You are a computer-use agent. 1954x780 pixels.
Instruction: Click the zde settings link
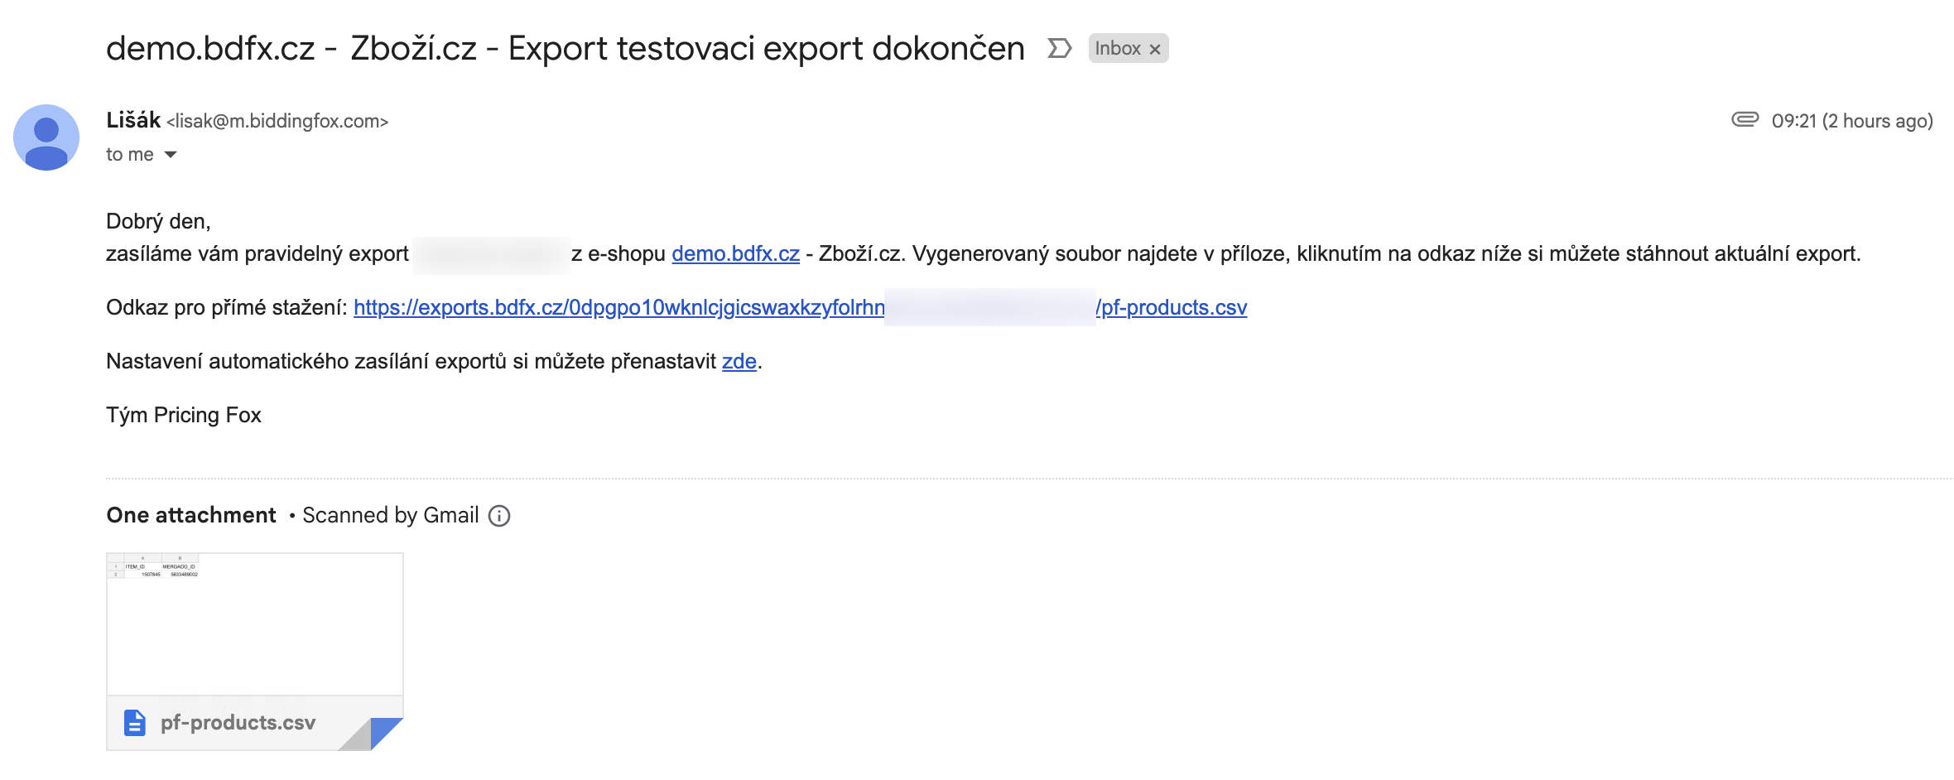tap(739, 361)
